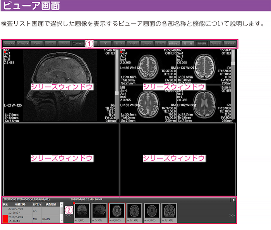This screenshot has width=271, height=230.
Task: Click the BRAIN study record cell
Action: pos(50,219)
